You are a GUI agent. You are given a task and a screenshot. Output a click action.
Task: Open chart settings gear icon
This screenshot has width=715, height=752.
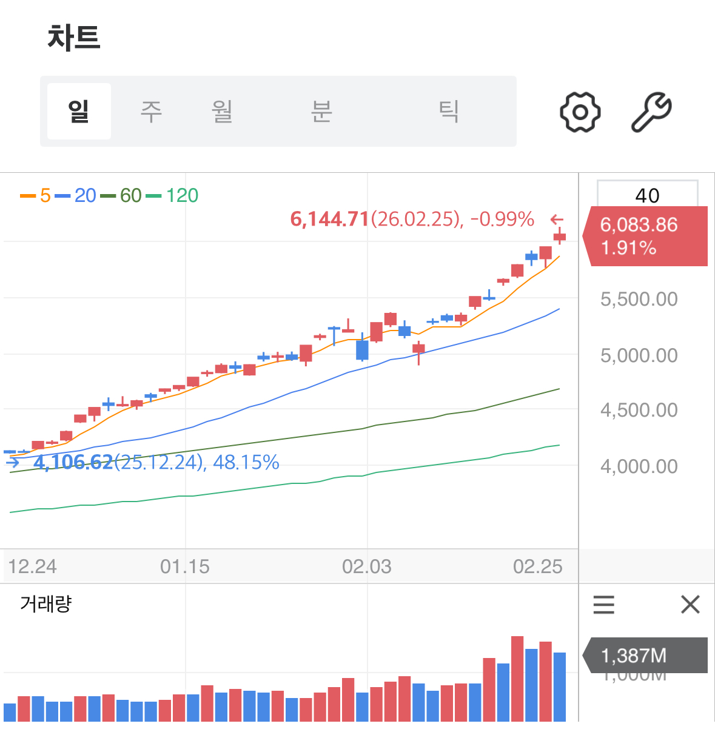click(x=580, y=112)
